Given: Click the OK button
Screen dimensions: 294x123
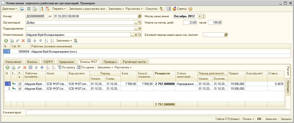Looking at the screenshot, I should point(259,119).
